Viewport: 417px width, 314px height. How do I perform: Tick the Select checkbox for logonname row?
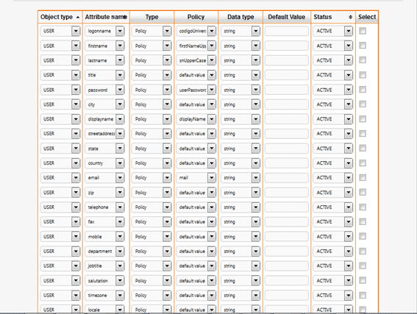[x=363, y=31]
